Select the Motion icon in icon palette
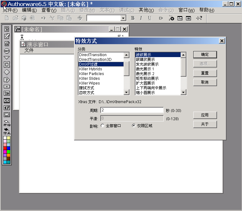This screenshot has width=242, height=211. point(7,36)
